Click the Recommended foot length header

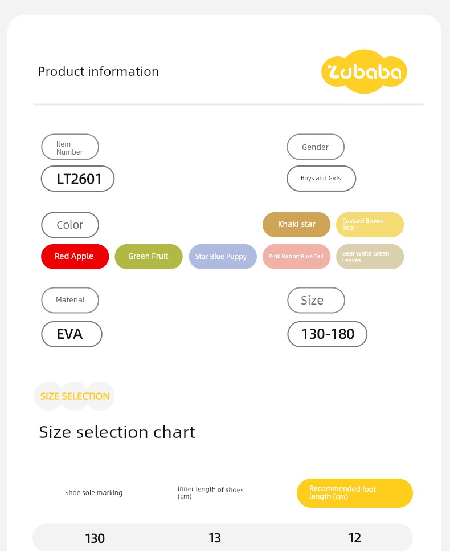tap(354, 493)
